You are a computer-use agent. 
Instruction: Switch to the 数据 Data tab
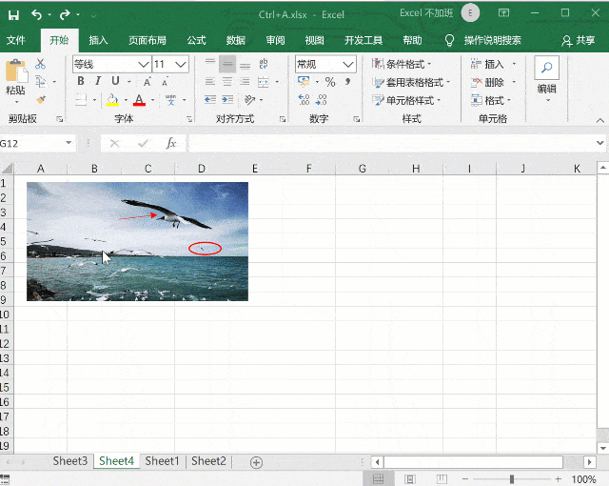pos(235,40)
